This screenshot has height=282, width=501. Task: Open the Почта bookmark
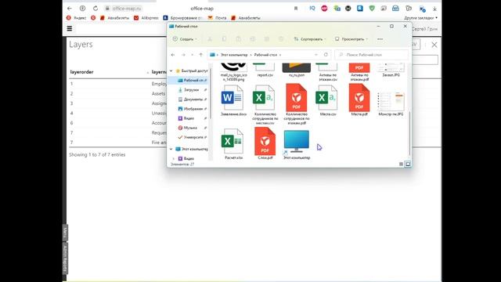[217, 18]
